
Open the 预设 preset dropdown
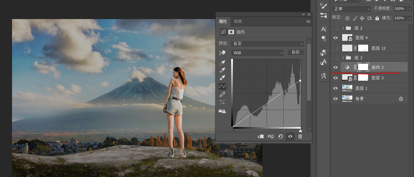267,44
